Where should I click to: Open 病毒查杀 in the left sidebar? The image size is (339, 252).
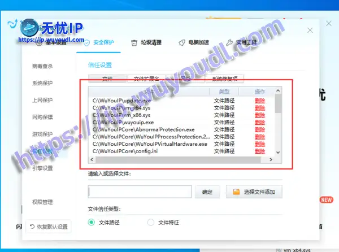(42, 66)
